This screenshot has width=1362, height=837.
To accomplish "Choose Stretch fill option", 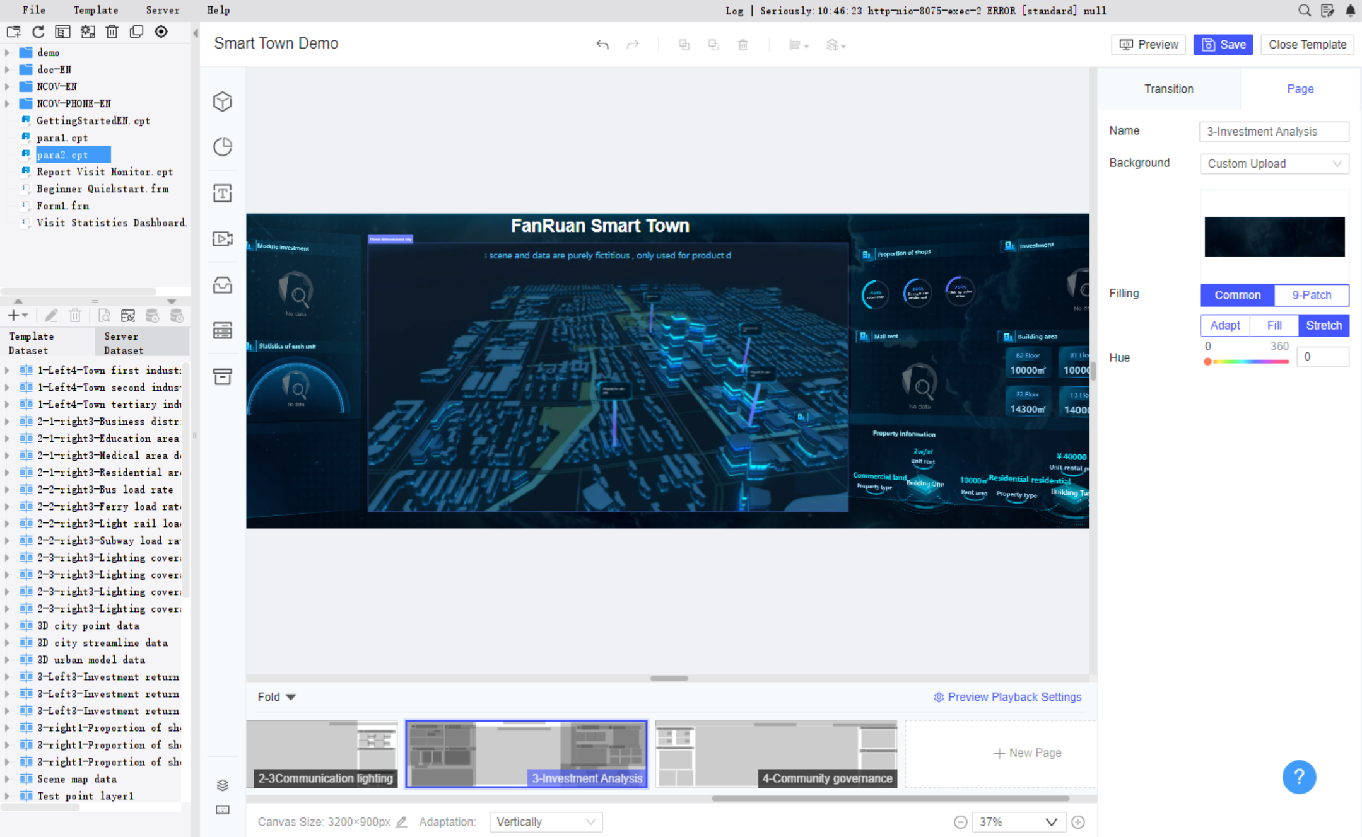I will 1324,325.
